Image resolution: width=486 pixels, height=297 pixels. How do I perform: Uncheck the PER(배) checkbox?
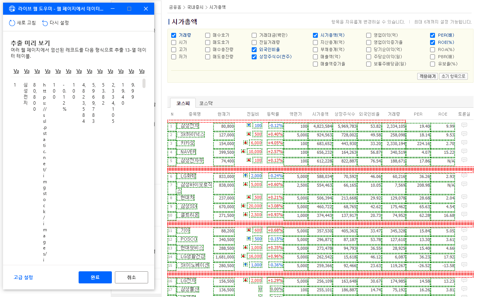(x=433, y=35)
